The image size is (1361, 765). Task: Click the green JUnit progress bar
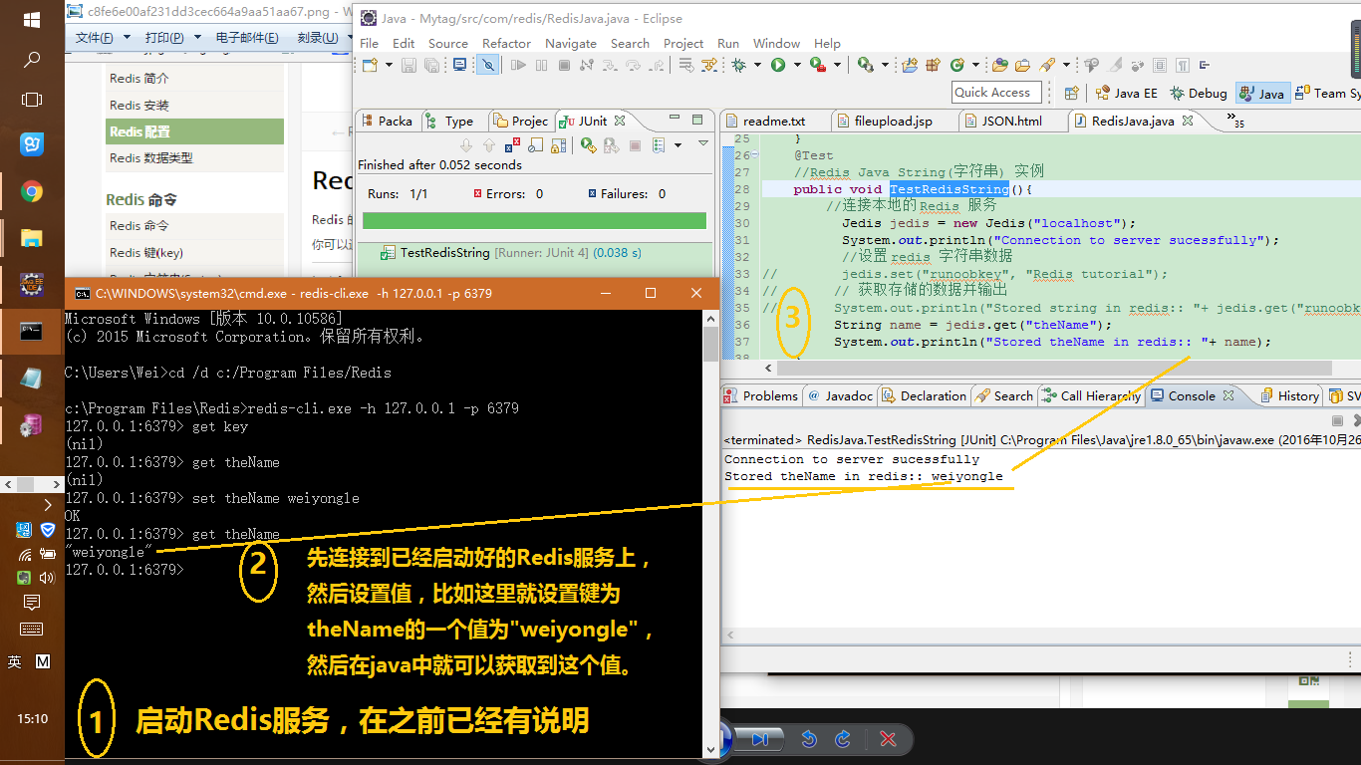coord(534,220)
